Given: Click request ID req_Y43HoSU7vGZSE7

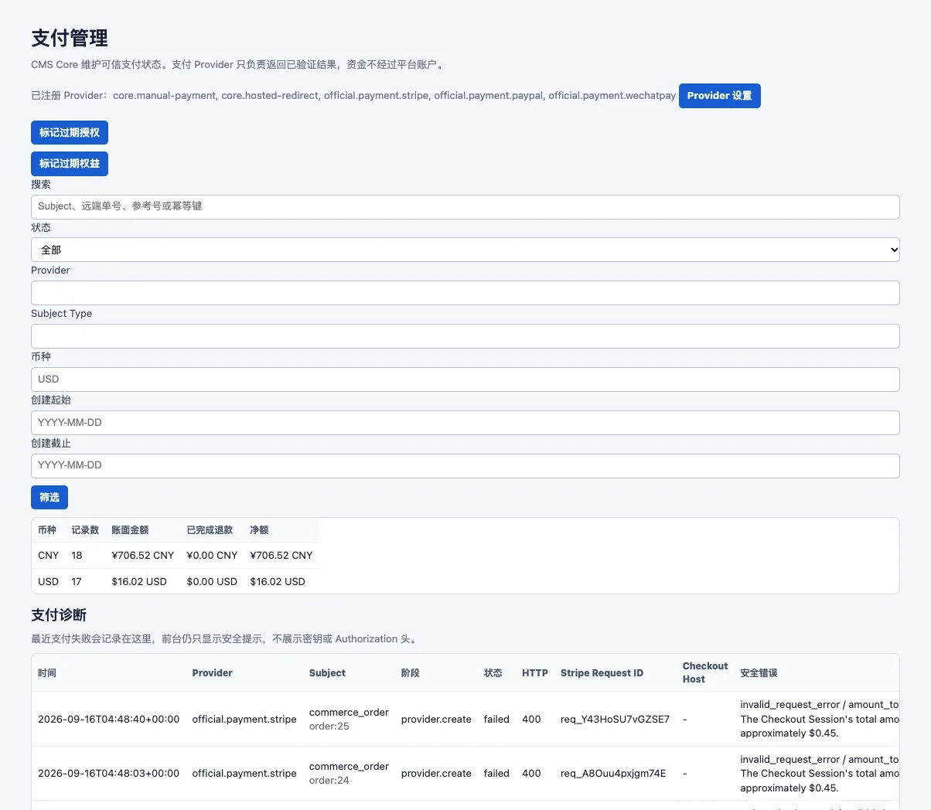Looking at the screenshot, I should (x=615, y=720).
